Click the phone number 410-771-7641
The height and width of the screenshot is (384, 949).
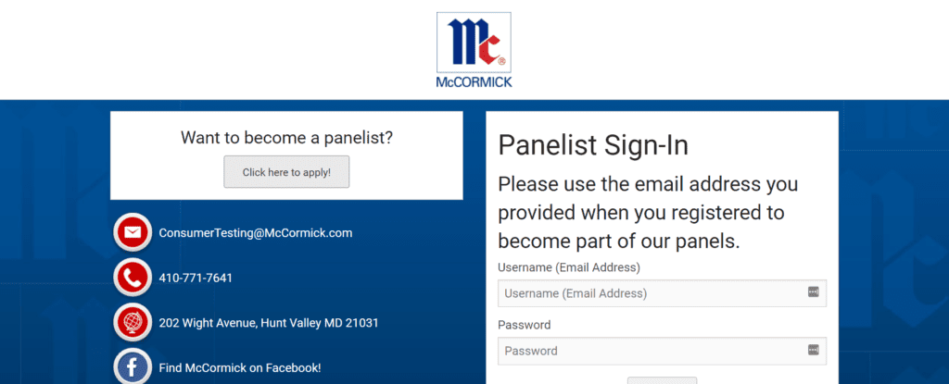pyautogui.click(x=196, y=278)
